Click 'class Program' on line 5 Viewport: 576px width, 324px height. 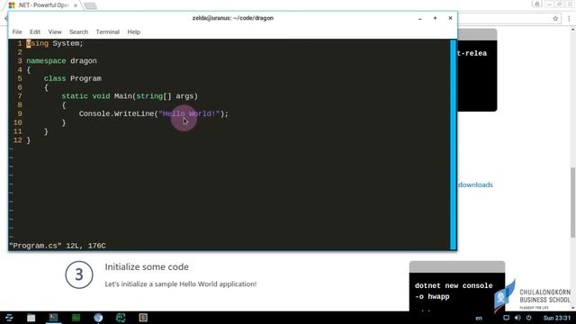pyautogui.click(x=72, y=78)
